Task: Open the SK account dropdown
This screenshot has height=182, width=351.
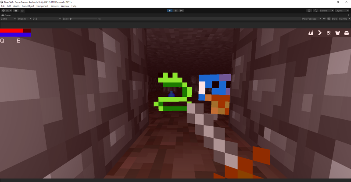Action: click(x=7, y=11)
